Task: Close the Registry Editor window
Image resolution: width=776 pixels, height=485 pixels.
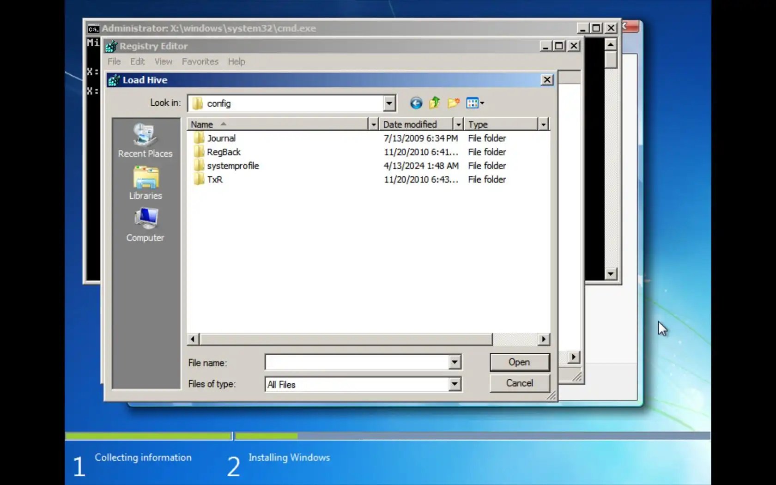Action: click(574, 46)
